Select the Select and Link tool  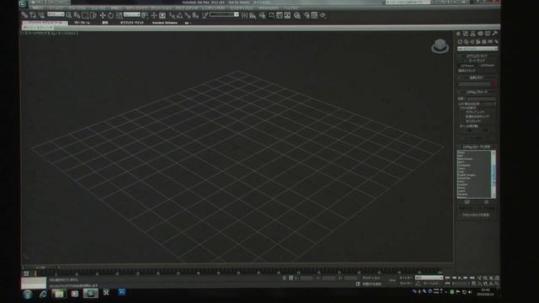[x=24, y=15]
